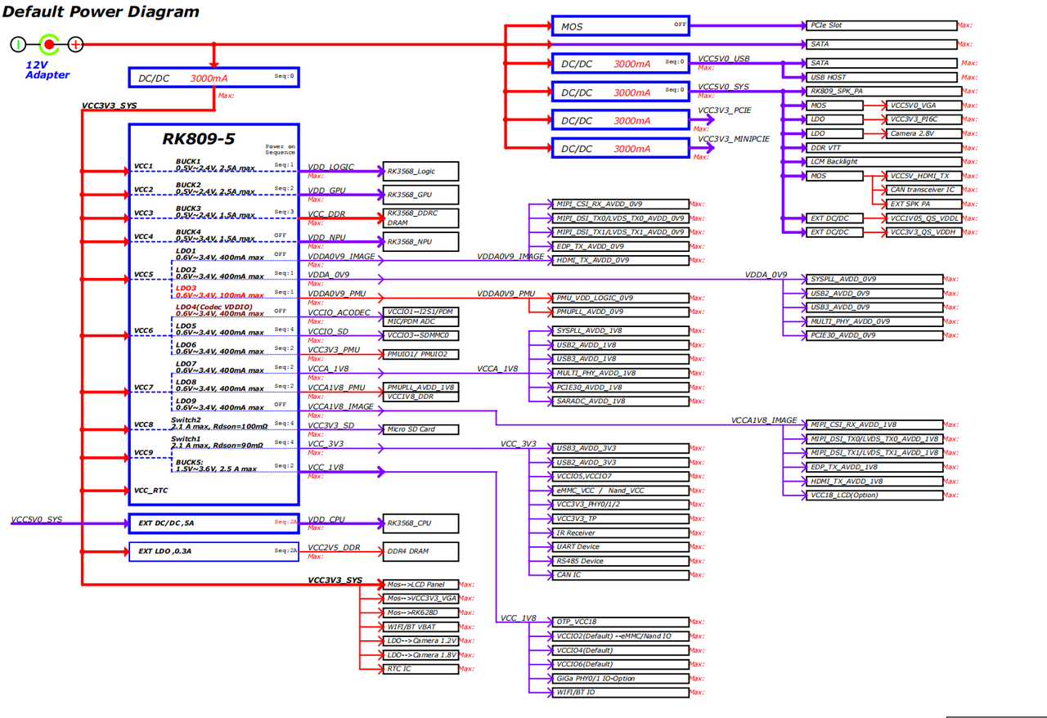The width and height of the screenshot is (1047, 718).
Task: Click the EXT DC/DC, 5A block
Action: point(213,523)
